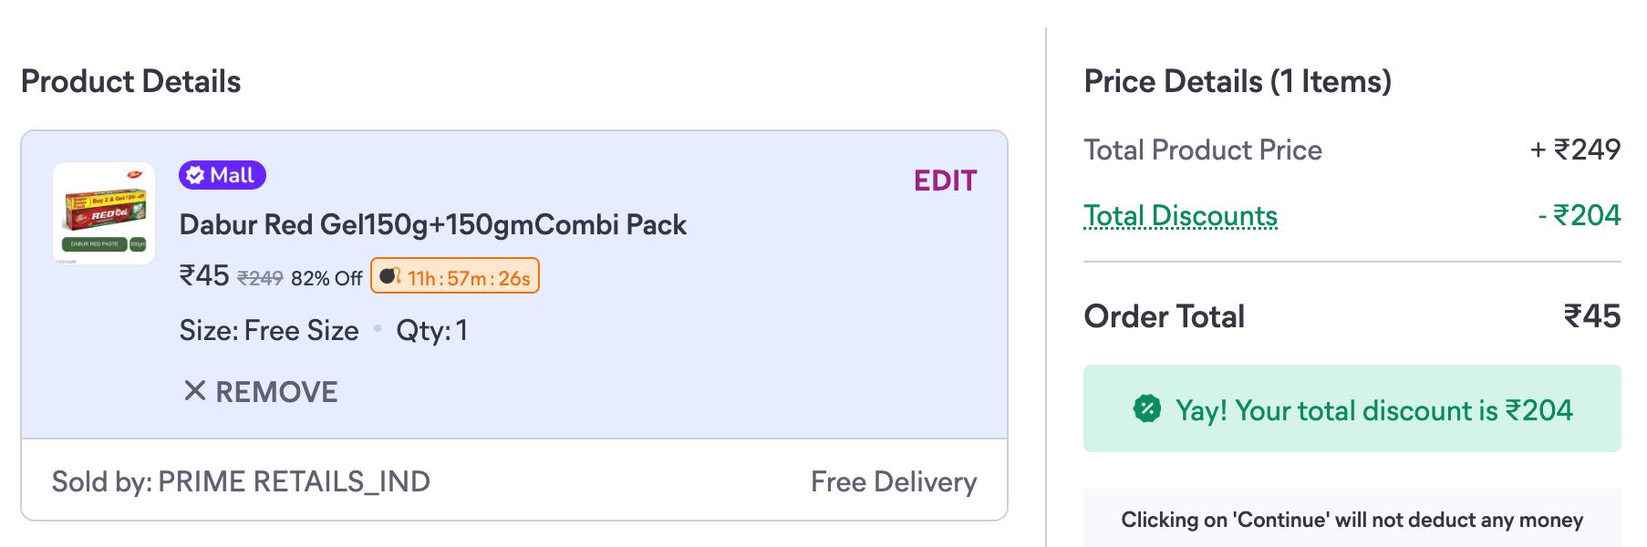The width and height of the screenshot is (1647, 547).
Task: Click the Free Delivery label
Action: (893, 481)
